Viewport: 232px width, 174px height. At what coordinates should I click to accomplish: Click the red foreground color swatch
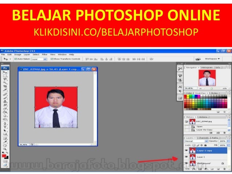[4, 156]
